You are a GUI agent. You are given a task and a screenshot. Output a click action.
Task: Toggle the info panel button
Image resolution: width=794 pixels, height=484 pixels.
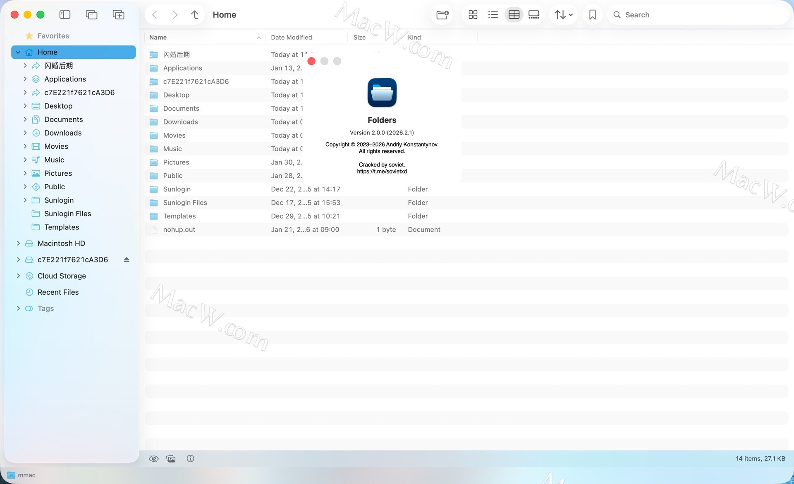click(190, 458)
